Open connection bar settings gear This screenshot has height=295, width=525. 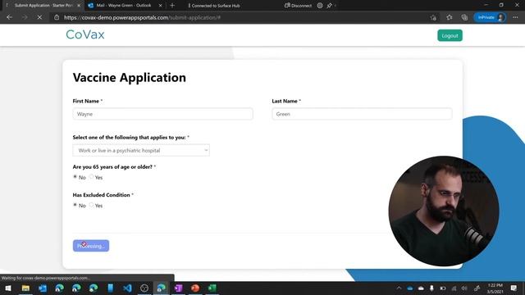[x=320, y=6]
